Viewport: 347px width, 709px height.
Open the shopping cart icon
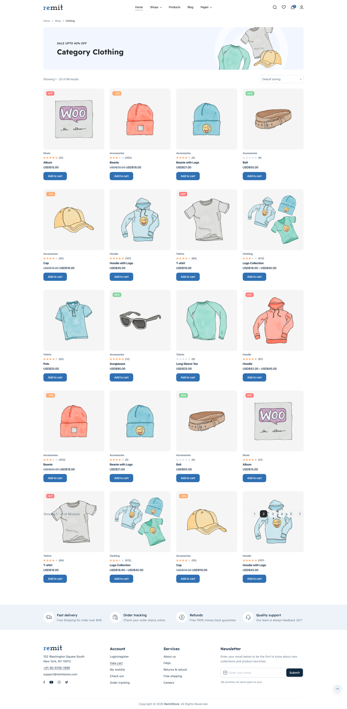click(x=293, y=7)
